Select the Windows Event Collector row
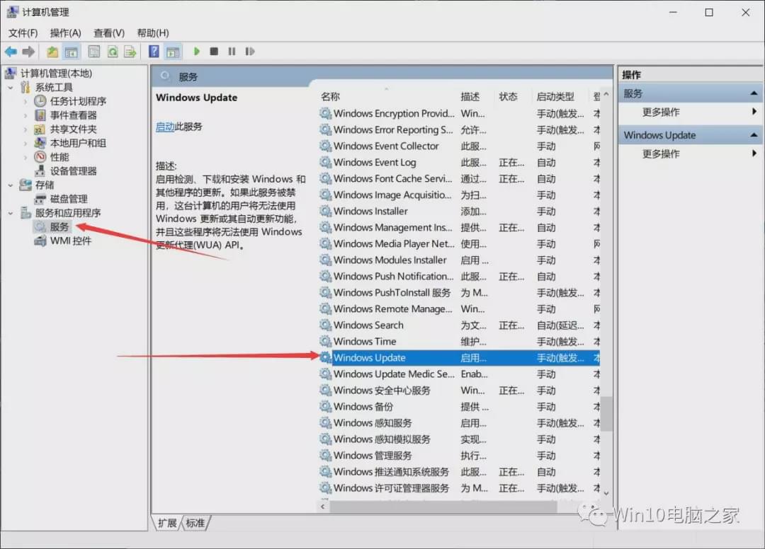Image resolution: width=765 pixels, height=549 pixels. [x=460, y=146]
